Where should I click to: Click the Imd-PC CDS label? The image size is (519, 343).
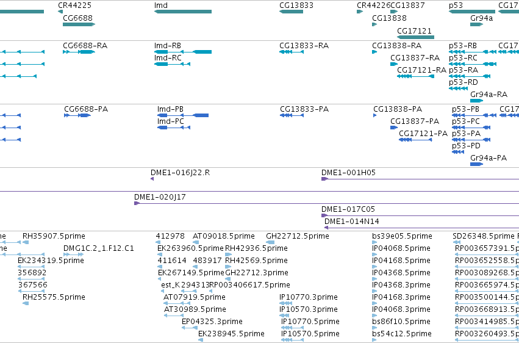171,121
